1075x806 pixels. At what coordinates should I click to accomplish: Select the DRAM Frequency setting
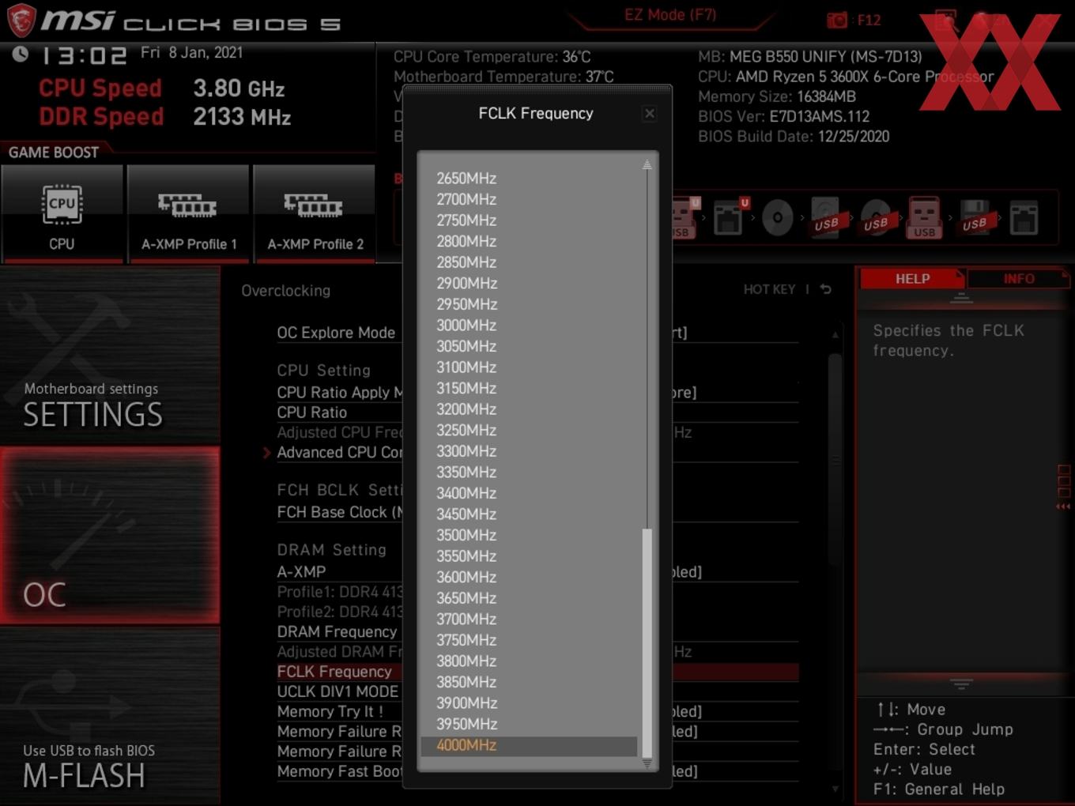(x=337, y=631)
